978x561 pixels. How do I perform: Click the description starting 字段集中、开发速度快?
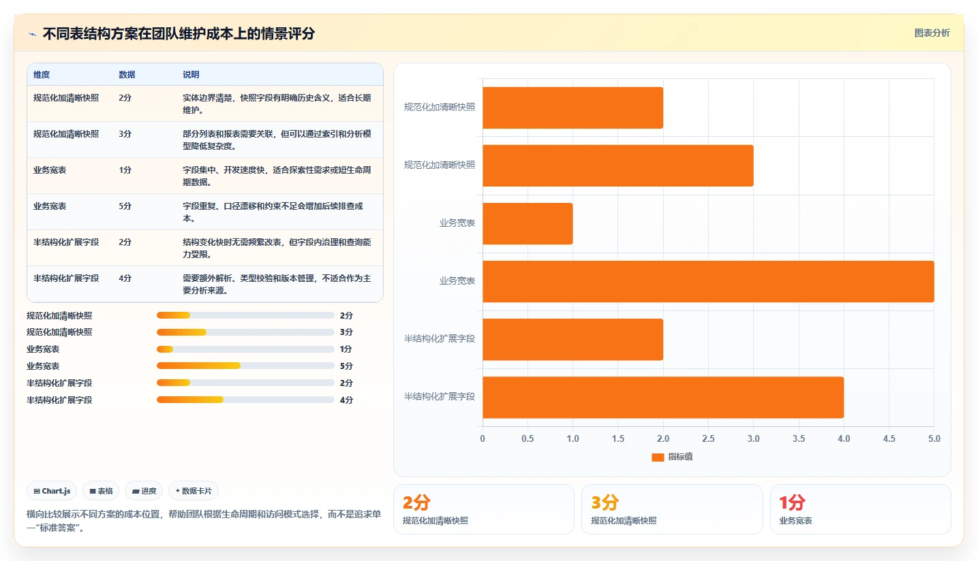pos(277,176)
